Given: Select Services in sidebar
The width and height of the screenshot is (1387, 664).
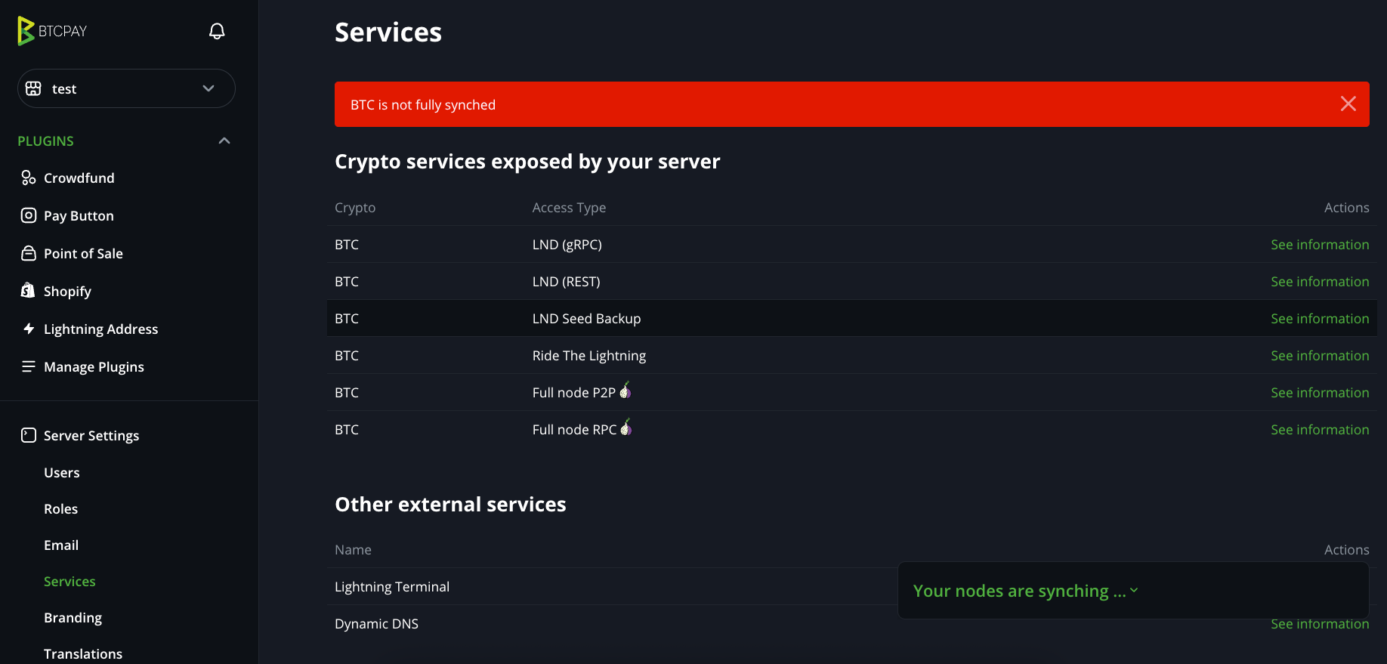Looking at the screenshot, I should [x=70, y=581].
